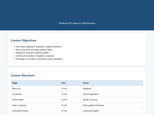Click 'Participate in role plays' objective bullet

(x=39, y=59)
